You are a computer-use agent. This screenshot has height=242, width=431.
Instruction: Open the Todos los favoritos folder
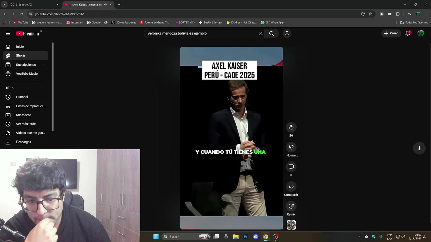(414, 23)
